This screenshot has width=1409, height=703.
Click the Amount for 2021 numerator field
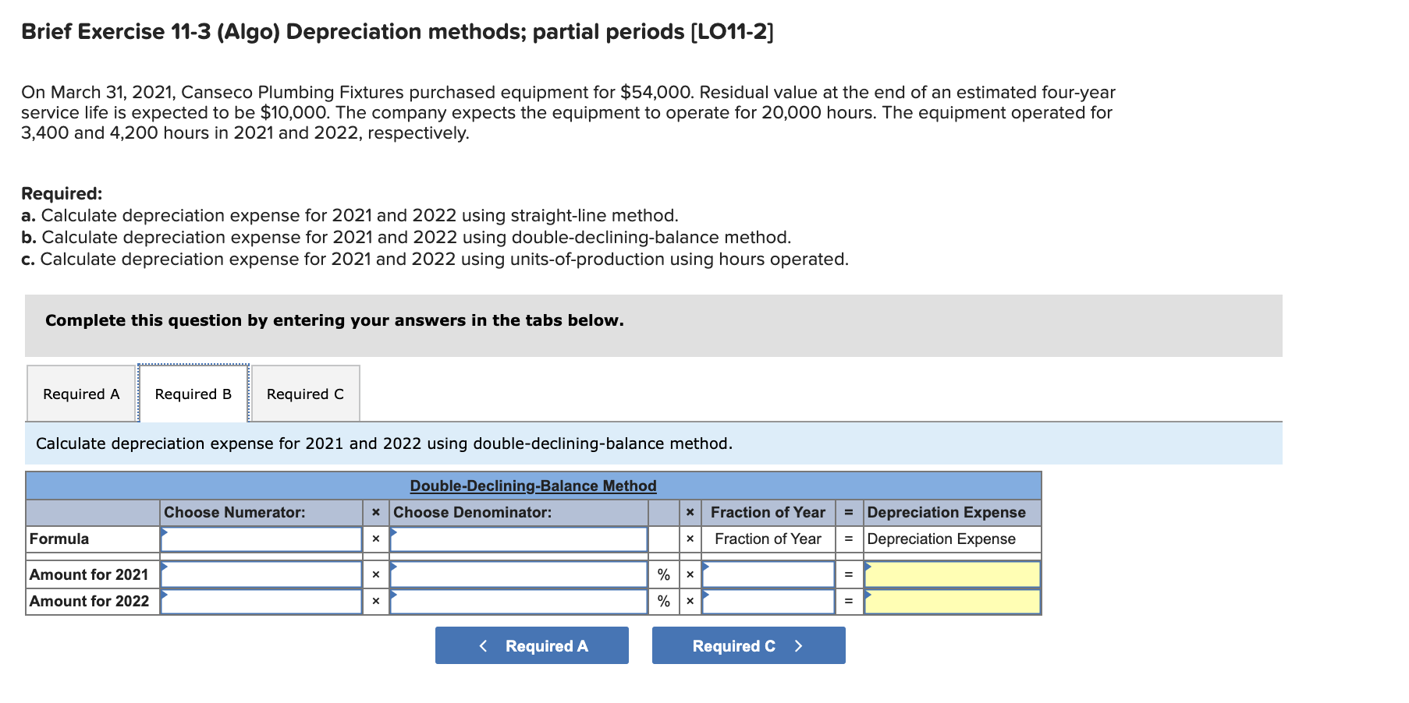tap(261, 574)
